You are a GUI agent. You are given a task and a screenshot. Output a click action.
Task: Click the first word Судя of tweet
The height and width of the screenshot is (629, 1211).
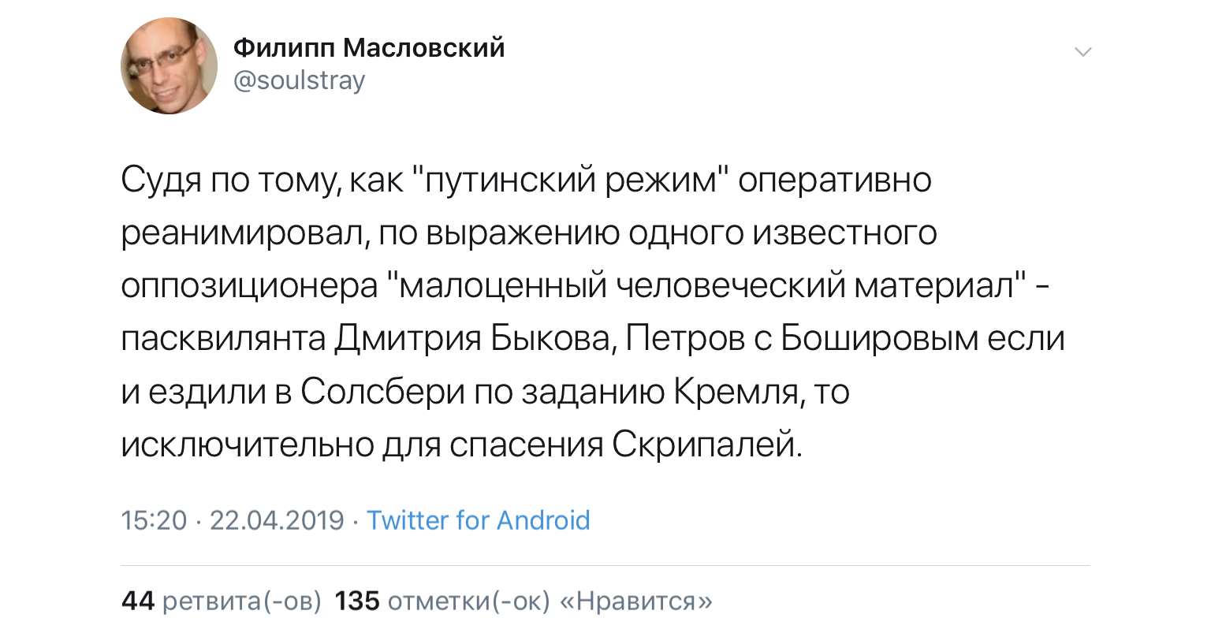pos(161,181)
